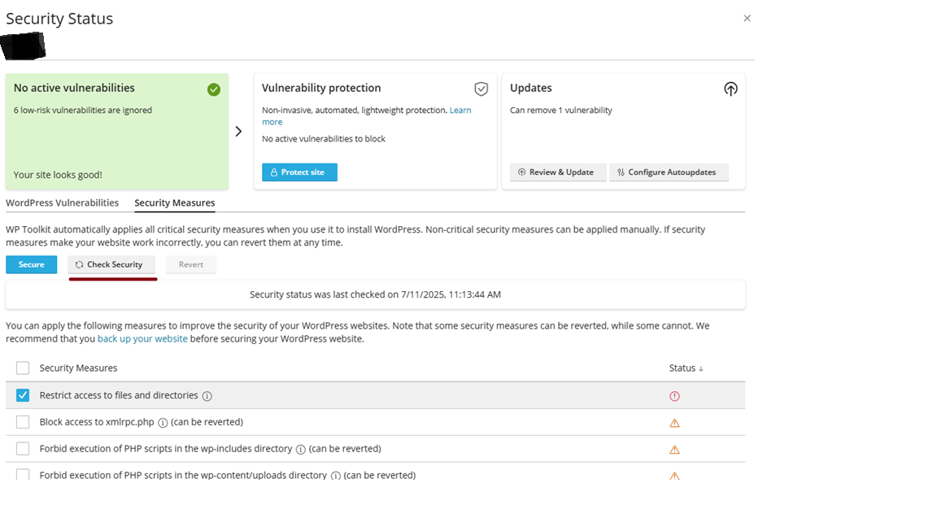Click 'Can remove 1 vulnerability' text
This screenshot has width=937, height=527.
[561, 110]
